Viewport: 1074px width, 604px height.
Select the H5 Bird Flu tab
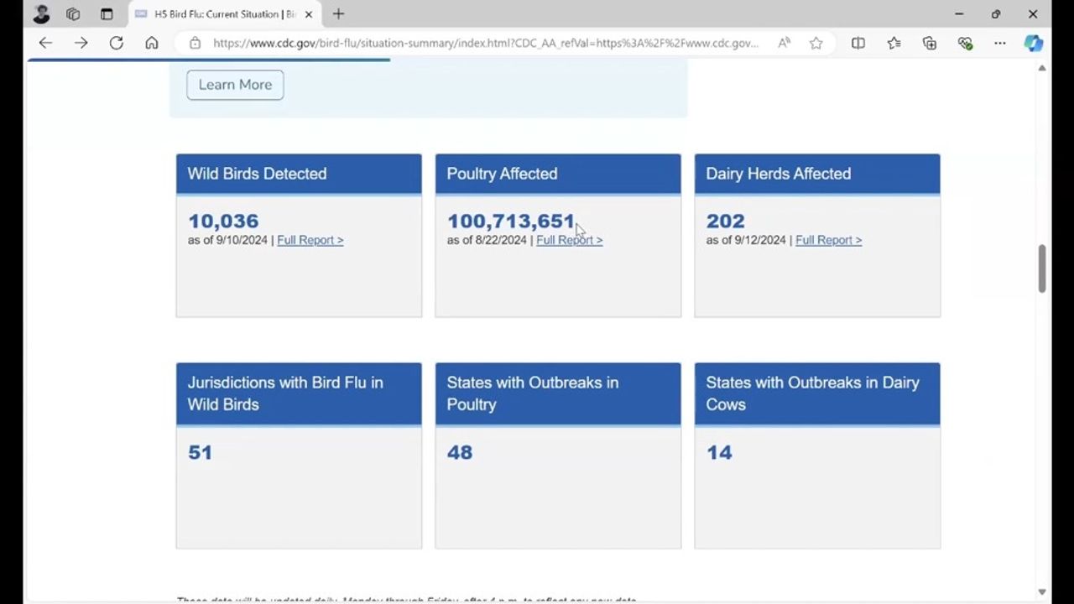(x=218, y=14)
